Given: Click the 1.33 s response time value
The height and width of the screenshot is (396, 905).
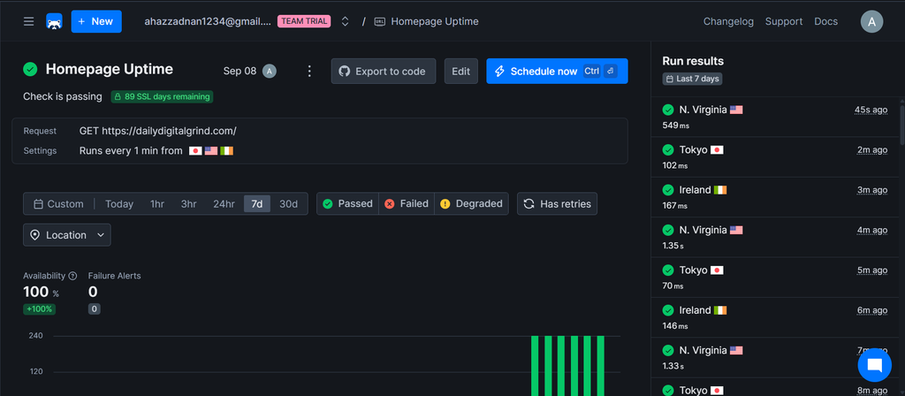Looking at the screenshot, I should point(673,366).
